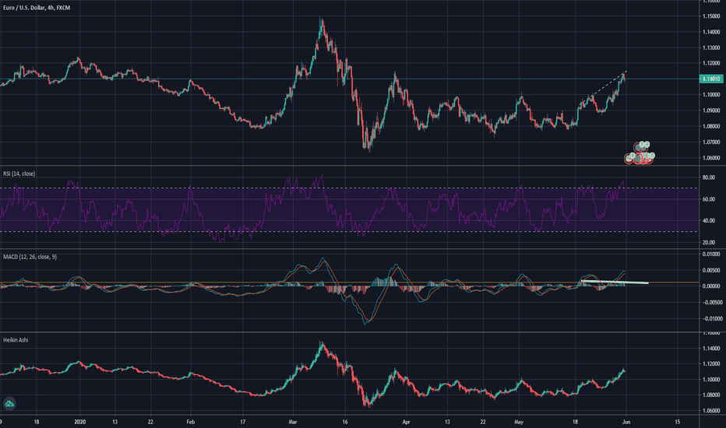Open the RSI (14, close) indicator label
The image size is (726, 428).
pyautogui.click(x=19, y=174)
